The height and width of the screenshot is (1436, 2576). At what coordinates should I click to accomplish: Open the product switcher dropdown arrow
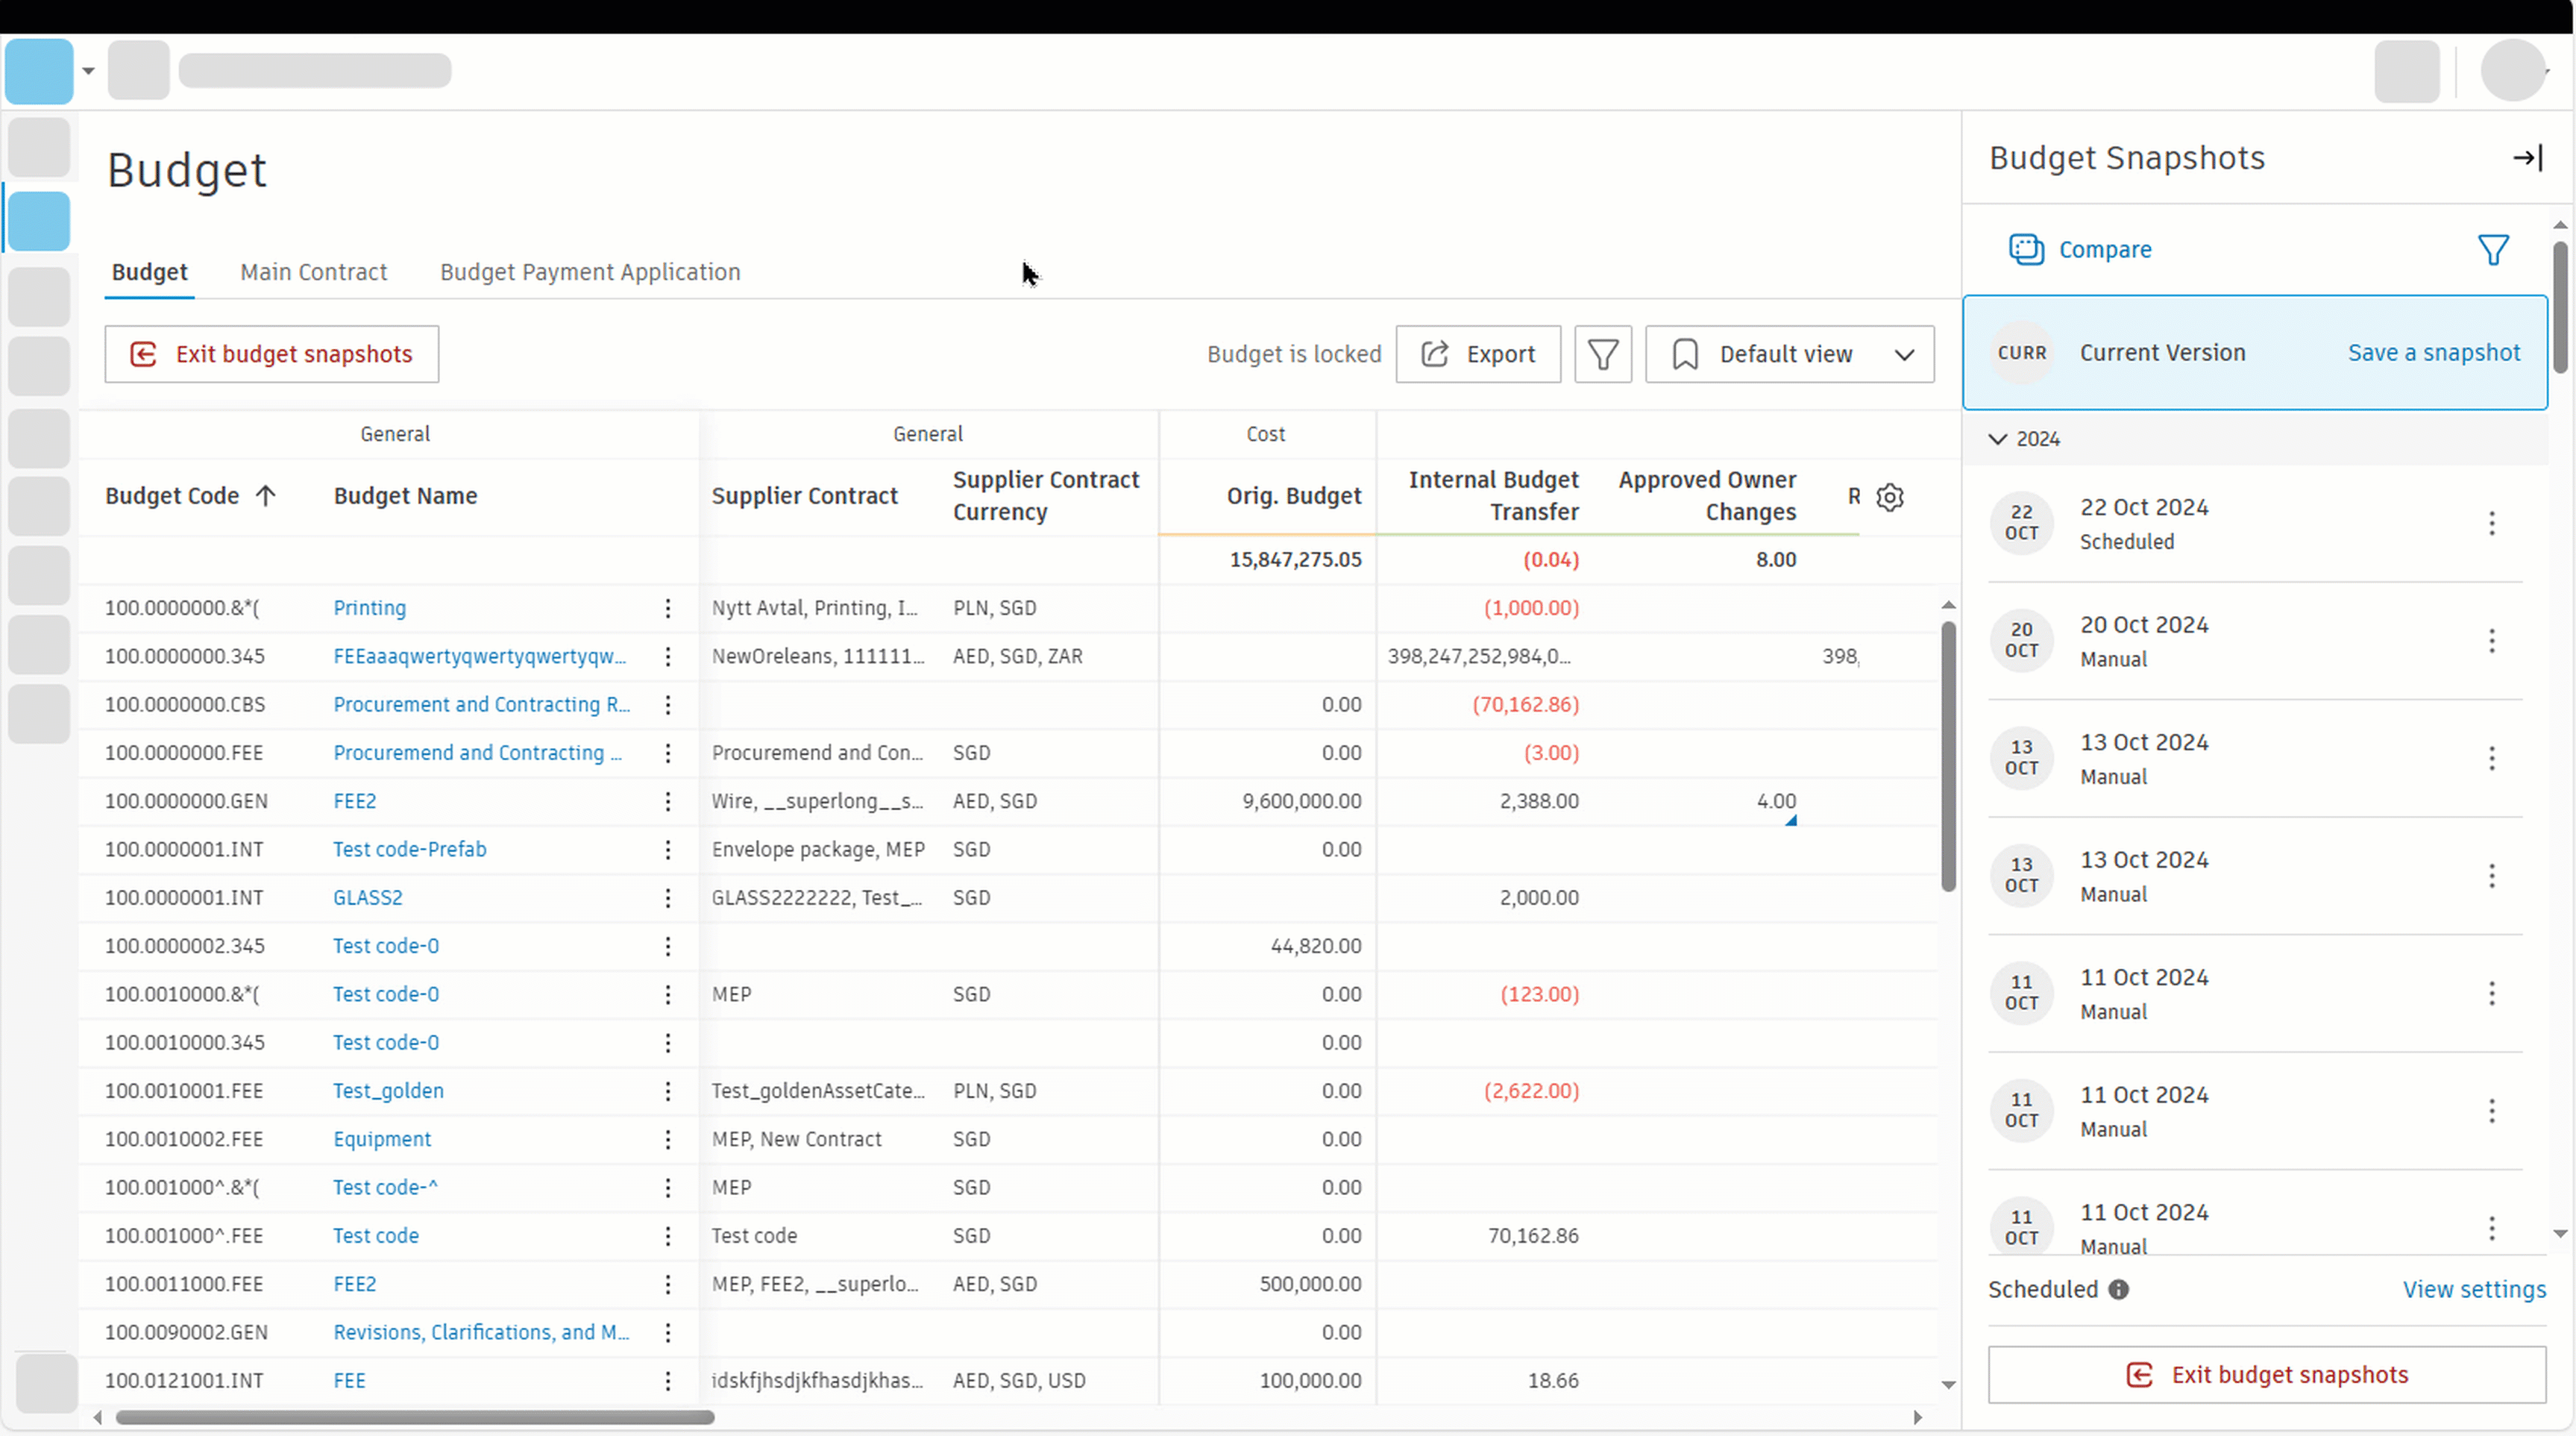pyautogui.click(x=88, y=71)
